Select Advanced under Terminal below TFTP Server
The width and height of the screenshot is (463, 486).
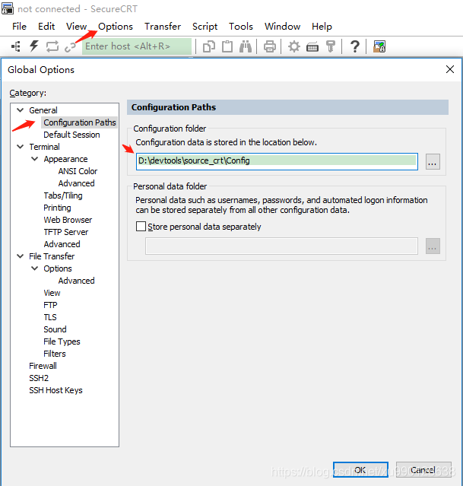(62, 244)
